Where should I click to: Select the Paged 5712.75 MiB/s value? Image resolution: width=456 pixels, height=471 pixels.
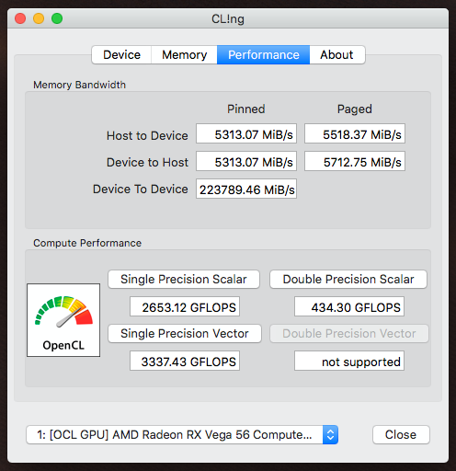tap(355, 161)
